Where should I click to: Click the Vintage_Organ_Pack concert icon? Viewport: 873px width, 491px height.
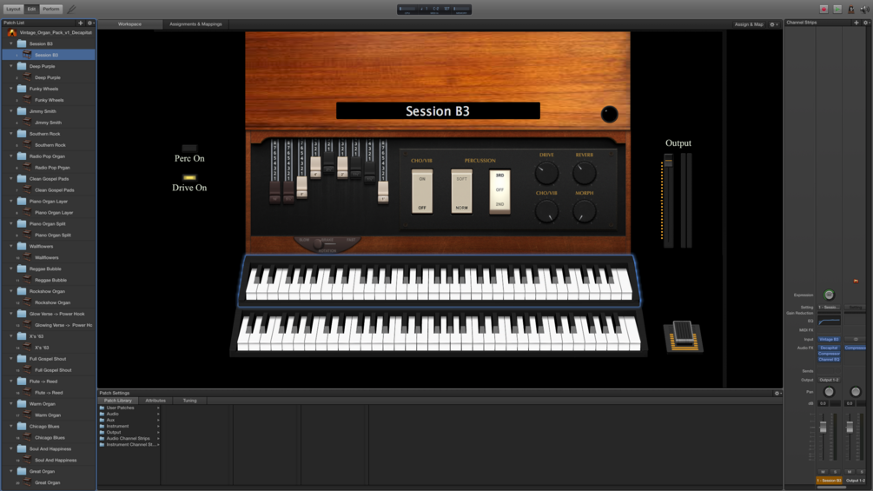(12, 33)
